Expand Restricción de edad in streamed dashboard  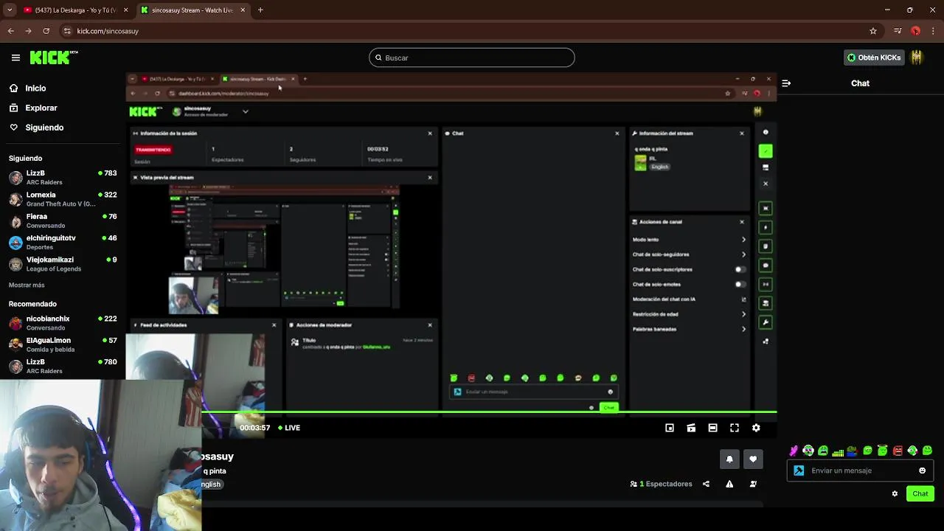tap(690, 314)
